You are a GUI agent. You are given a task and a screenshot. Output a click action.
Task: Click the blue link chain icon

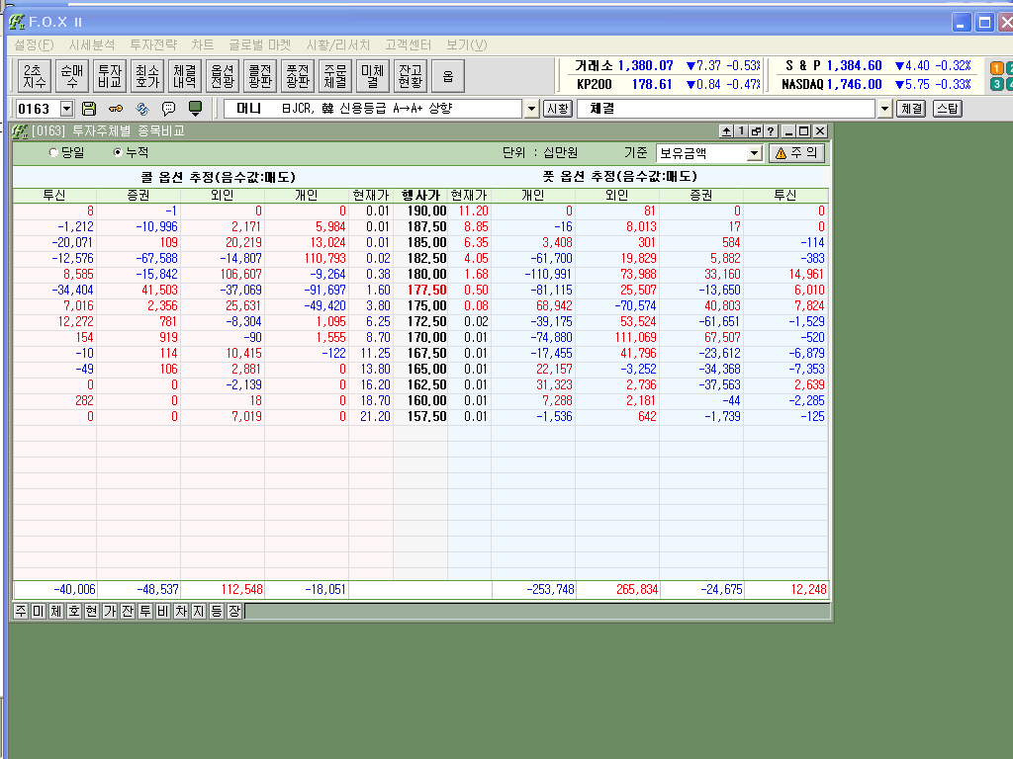coord(141,108)
